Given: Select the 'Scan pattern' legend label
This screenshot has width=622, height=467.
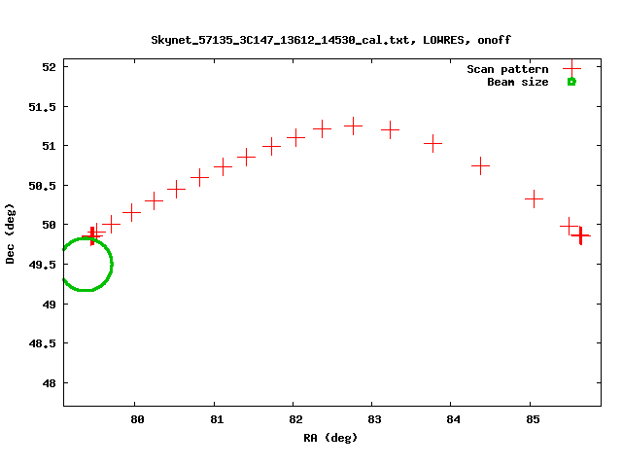Looking at the screenshot, I should click(507, 69).
